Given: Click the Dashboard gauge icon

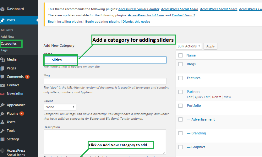Looking at the screenshot, I should tap(3, 9).
